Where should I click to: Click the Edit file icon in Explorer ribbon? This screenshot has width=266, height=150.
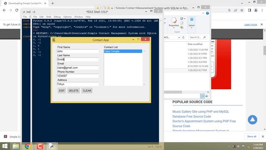click(x=182, y=23)
